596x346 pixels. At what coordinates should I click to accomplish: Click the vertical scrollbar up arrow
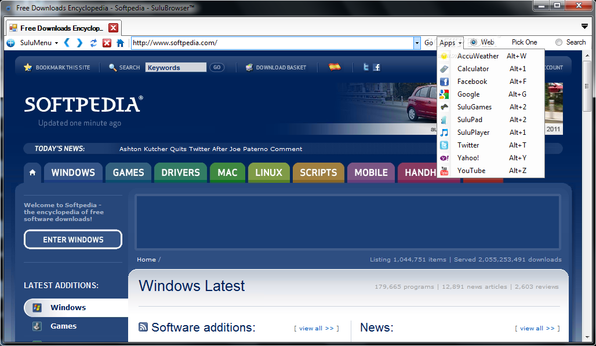[587, 56]
